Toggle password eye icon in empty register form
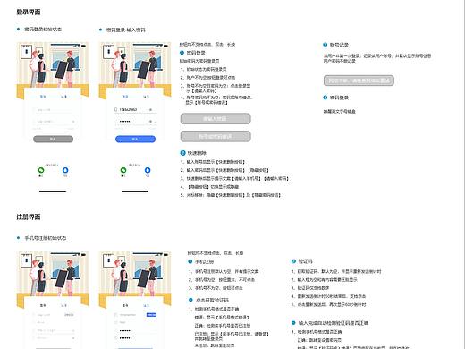 click(x=73, y=330)
